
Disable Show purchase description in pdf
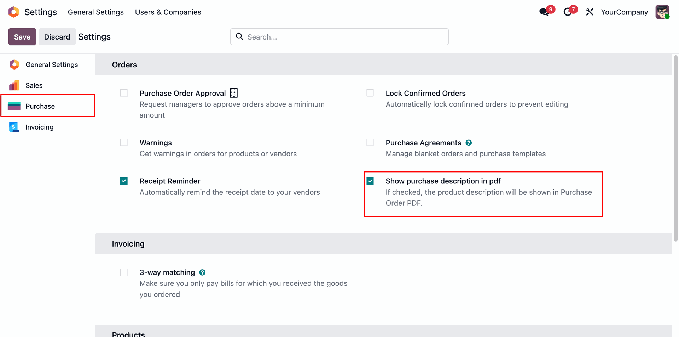(370, 181)
